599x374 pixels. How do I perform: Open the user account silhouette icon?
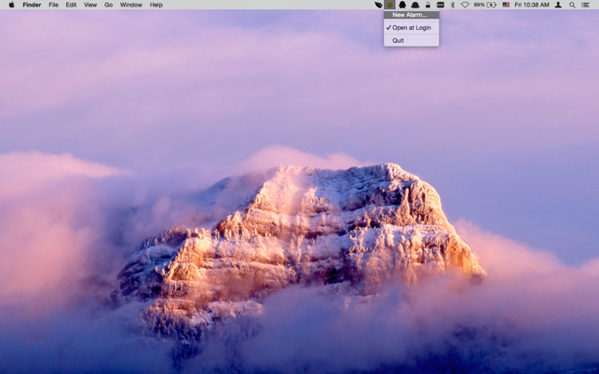coord(559,5)
